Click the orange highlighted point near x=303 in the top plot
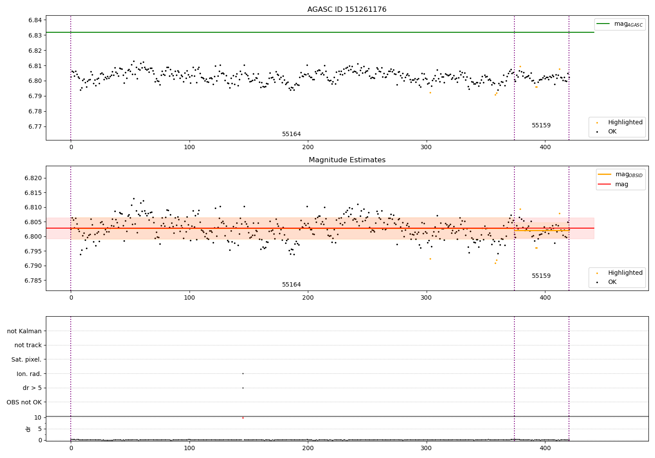 430,92
